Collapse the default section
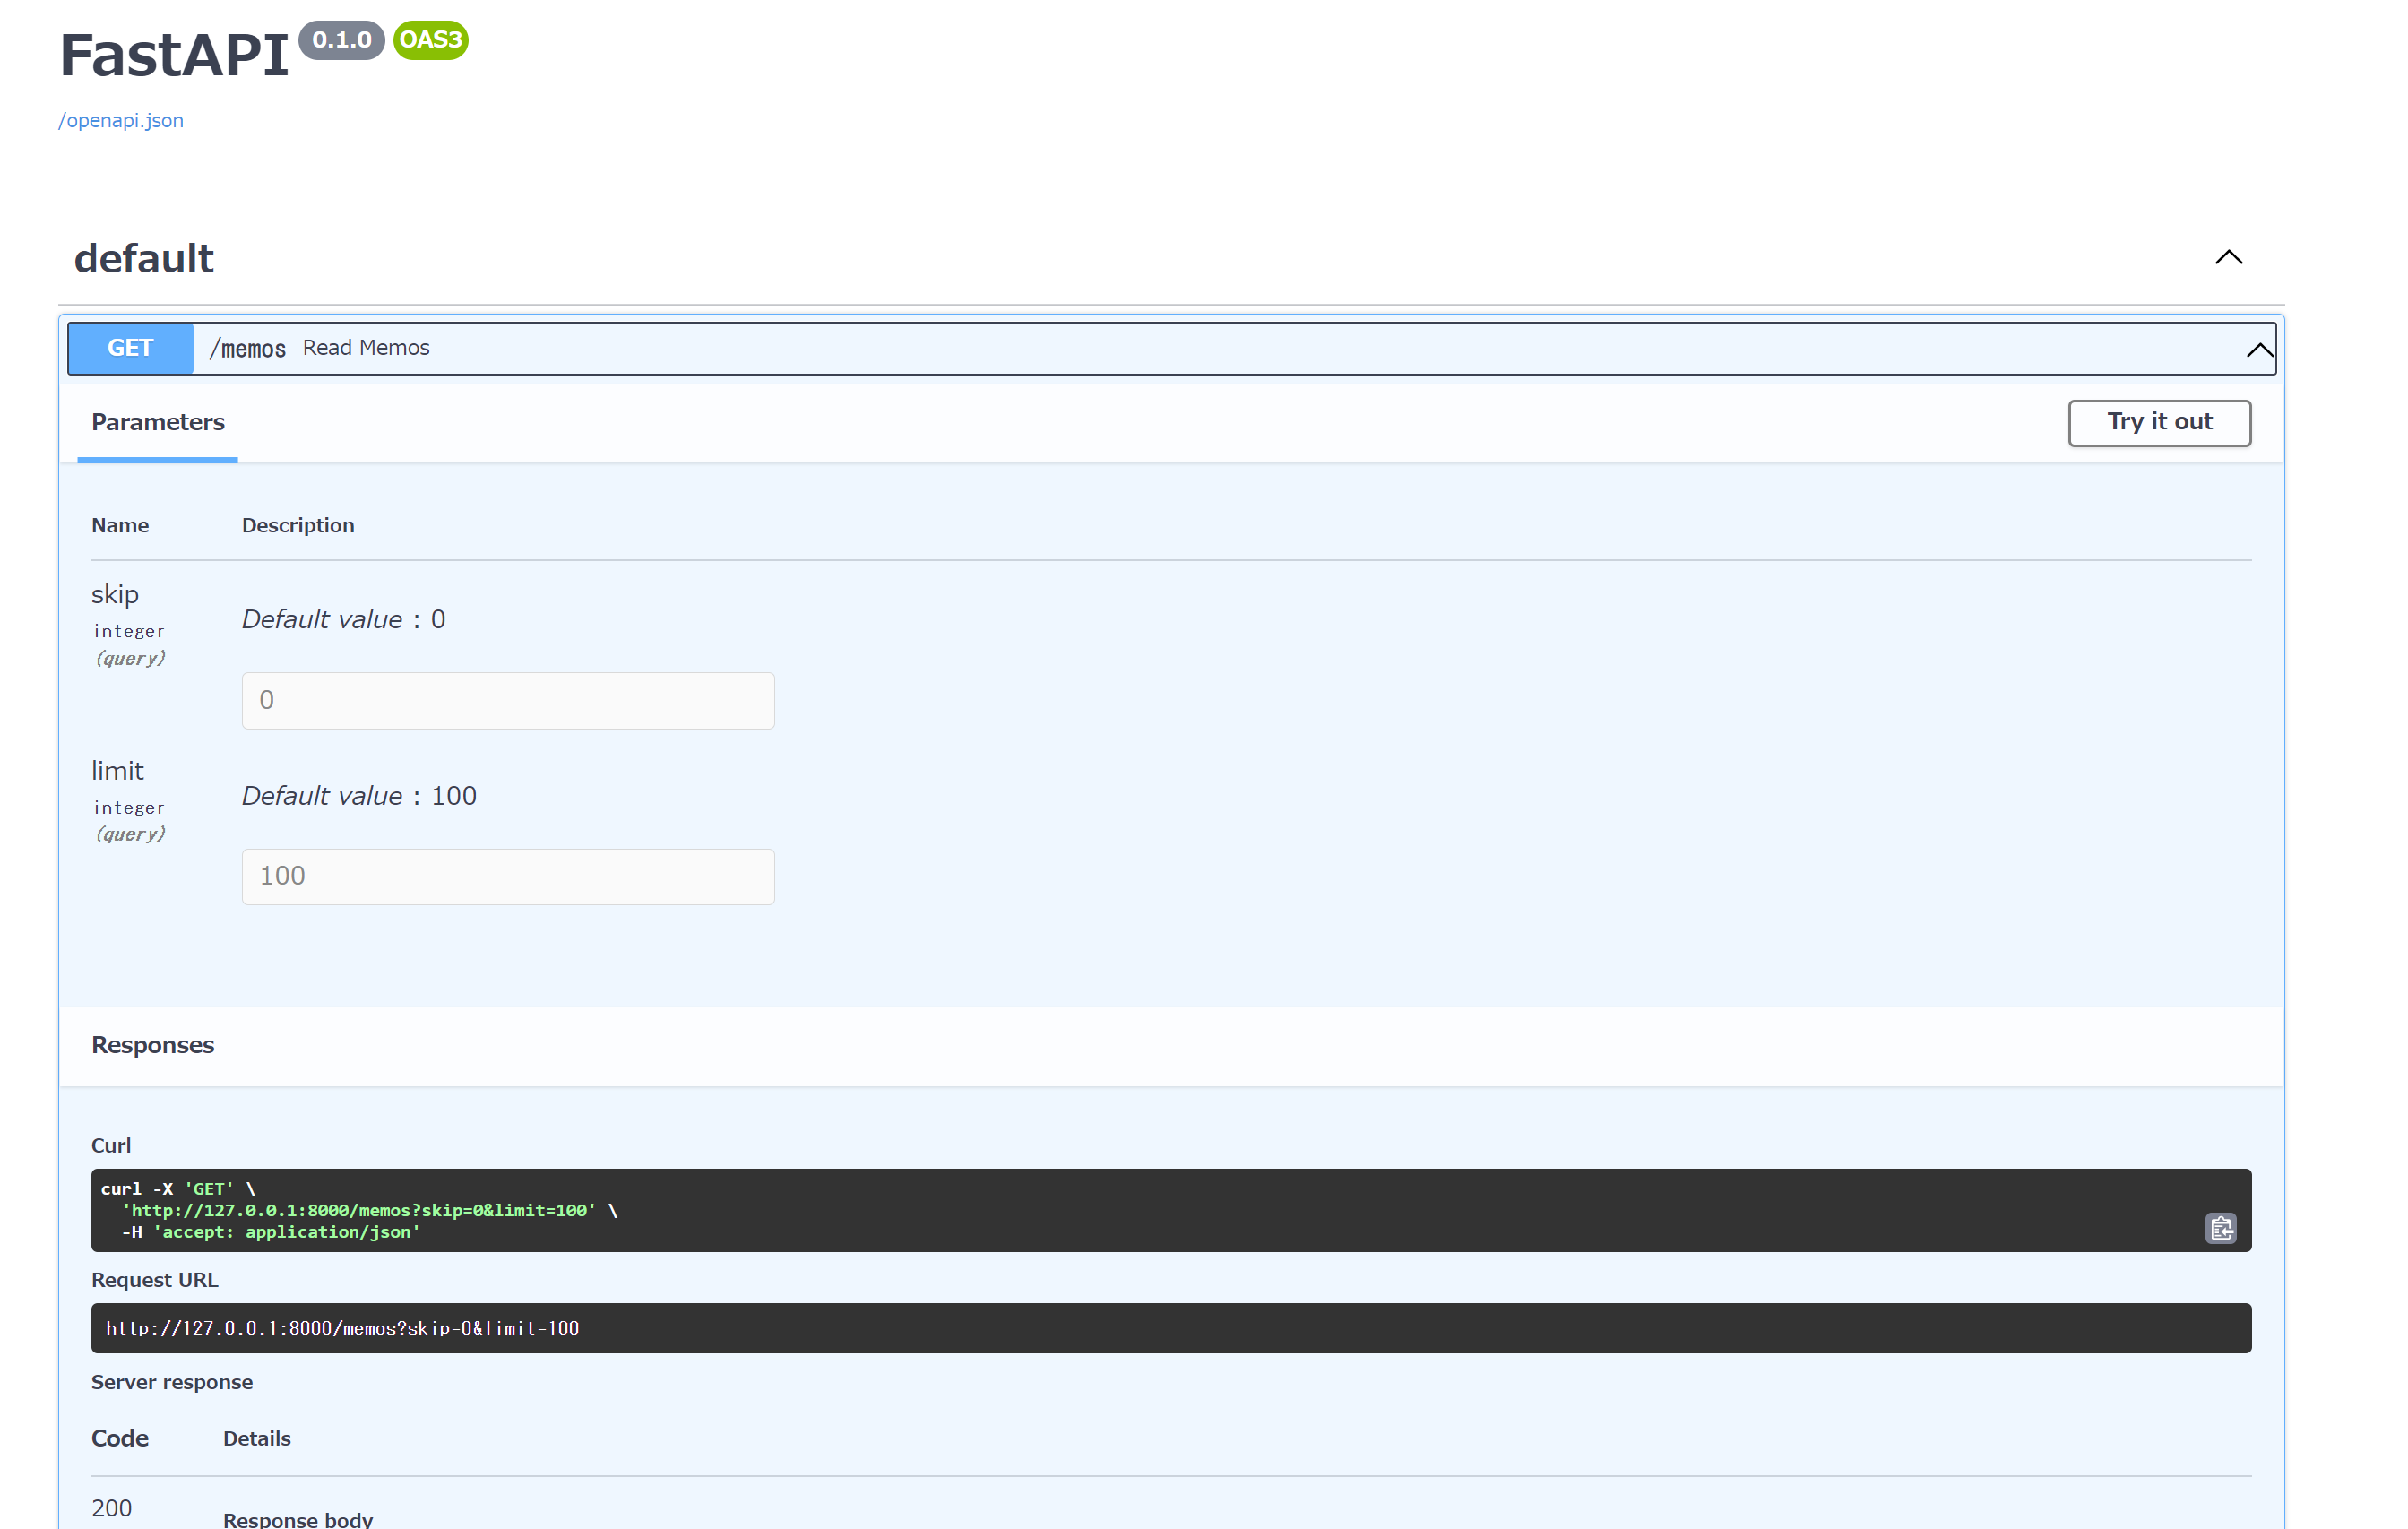The image size is (2408, 1529). coord(2228,258)
